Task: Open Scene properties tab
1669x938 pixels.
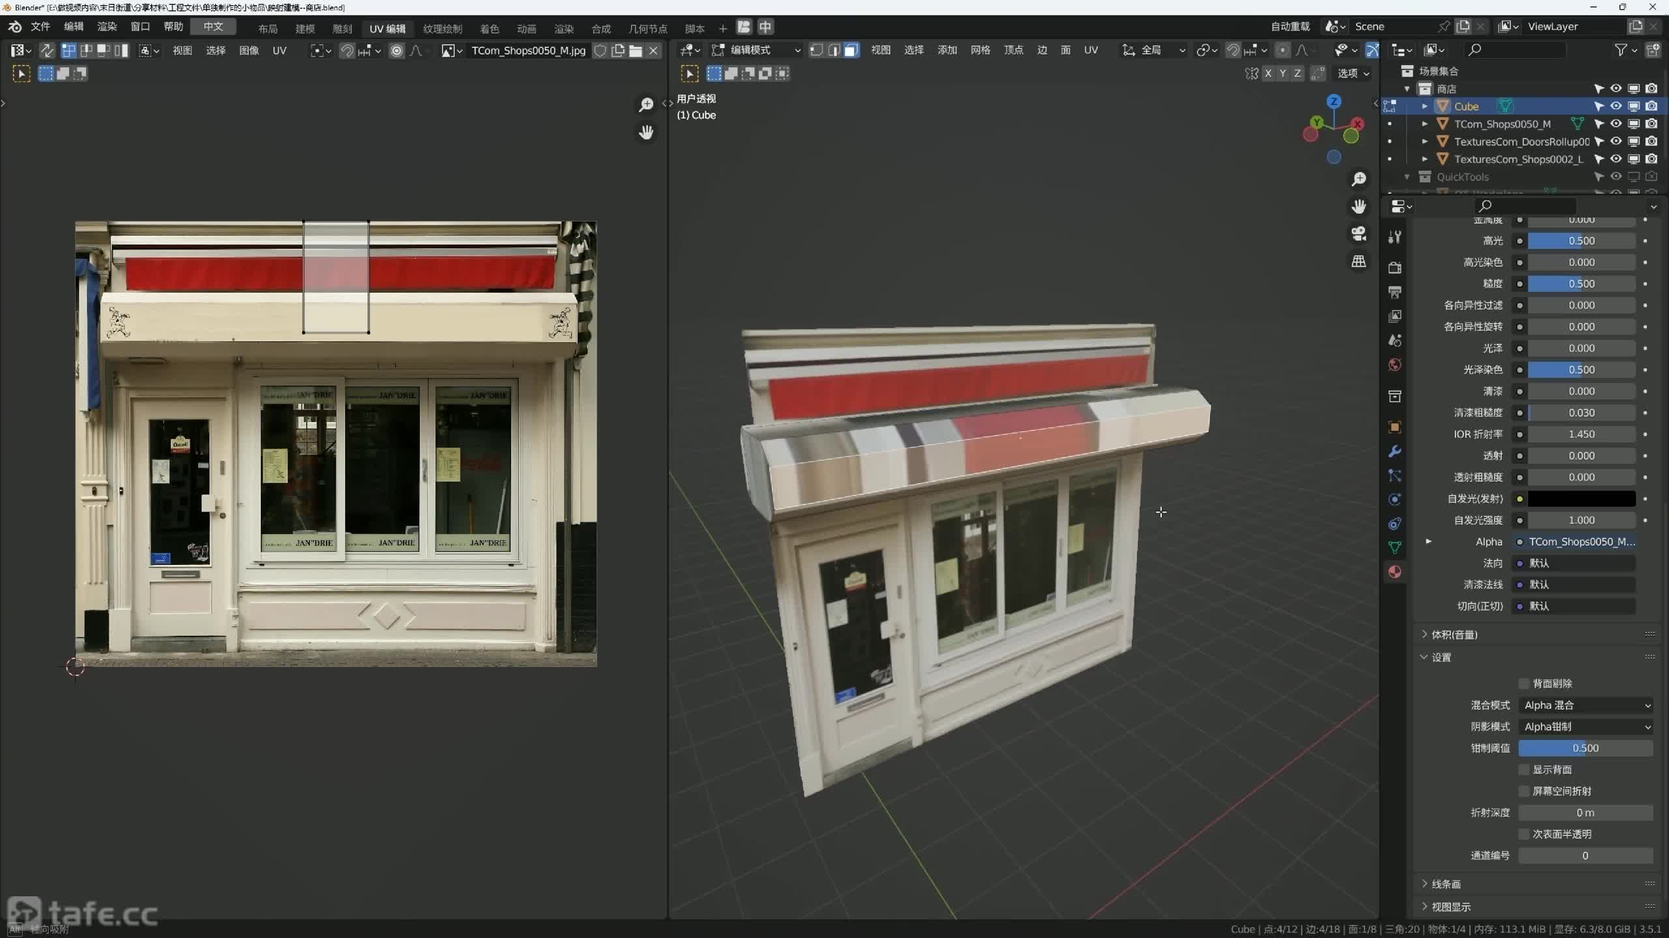Action: click(x=1395, y=340)
